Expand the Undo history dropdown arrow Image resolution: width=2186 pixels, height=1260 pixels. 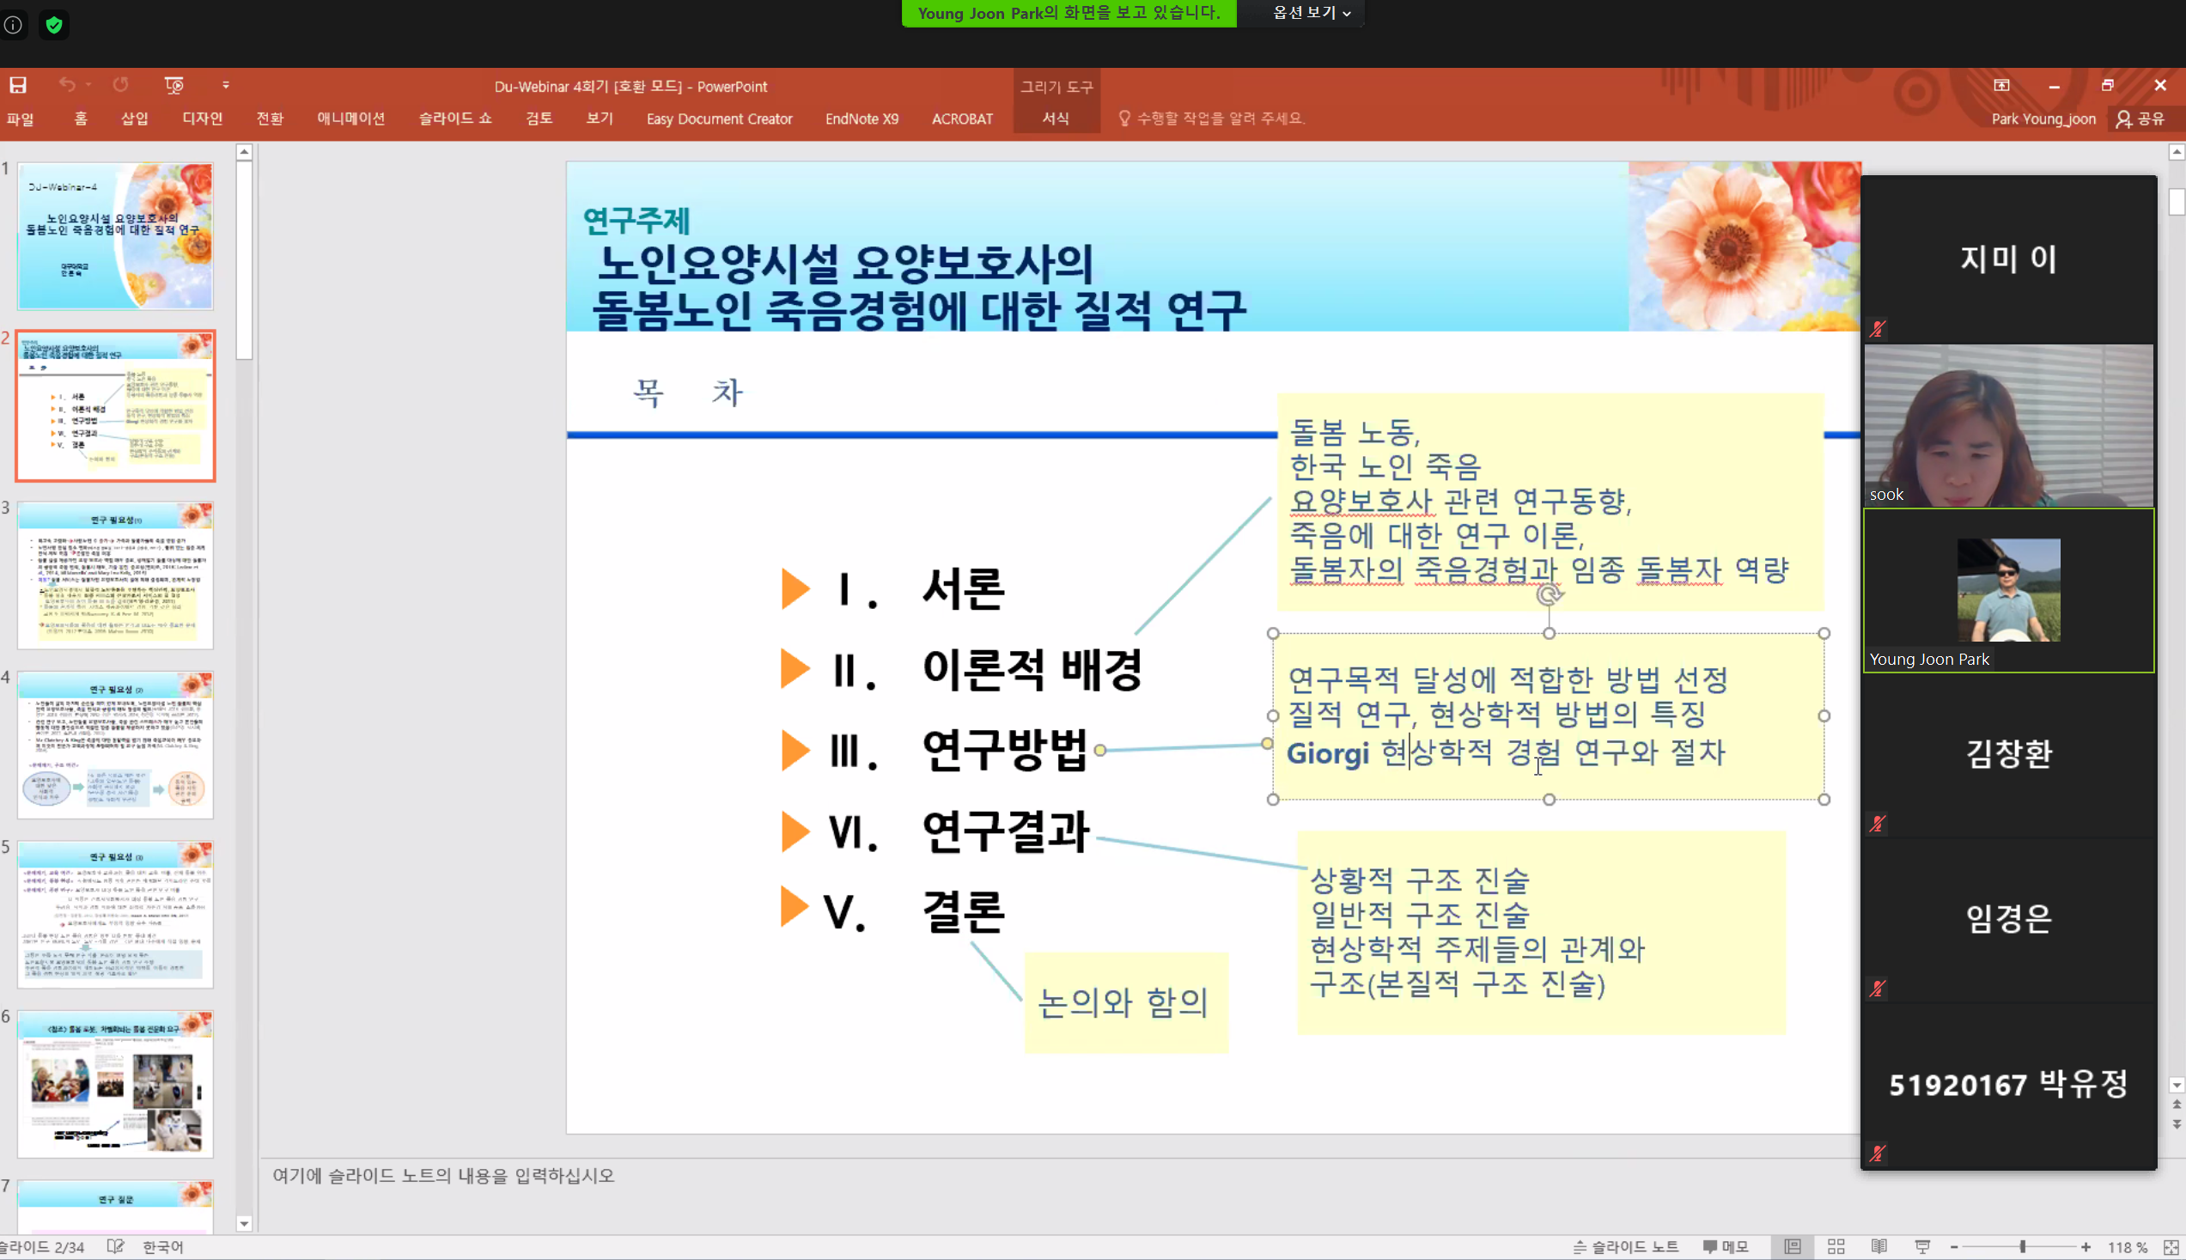click(88, 85)
